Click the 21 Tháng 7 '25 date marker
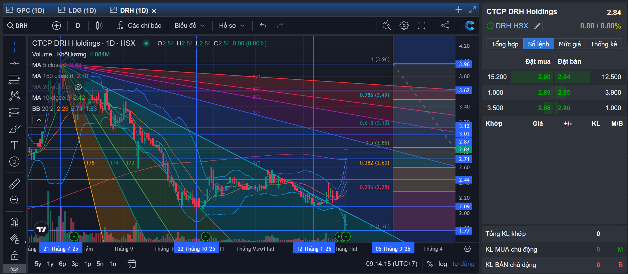The width and height of the screenshot is (628, 274). tap(61, 249)
